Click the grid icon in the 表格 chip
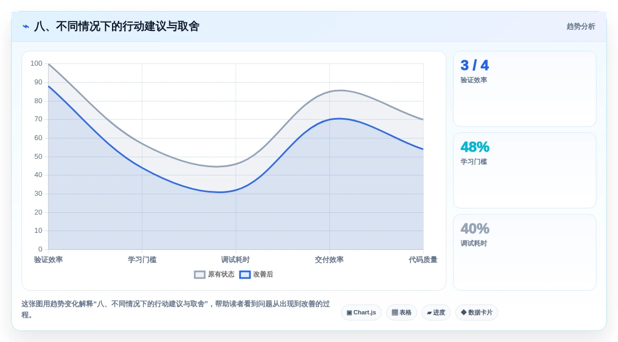 (395, 312)
